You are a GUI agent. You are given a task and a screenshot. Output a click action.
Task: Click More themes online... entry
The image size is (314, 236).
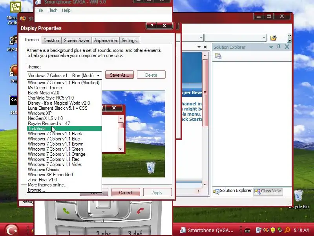(64, 185)
